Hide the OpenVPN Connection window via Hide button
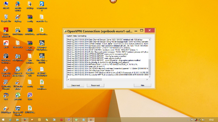218x122 pixels. pos(142,85)
